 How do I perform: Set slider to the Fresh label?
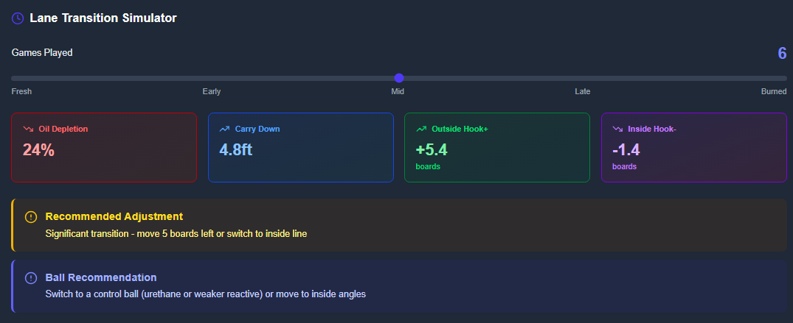pyautogui.click(x=21, y=92)
